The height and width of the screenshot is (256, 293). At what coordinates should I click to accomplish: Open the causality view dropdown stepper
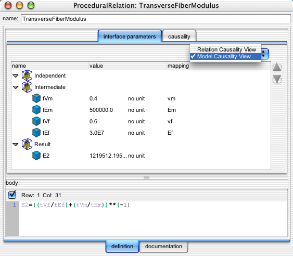pyautogui.click(x=265, y=54)
